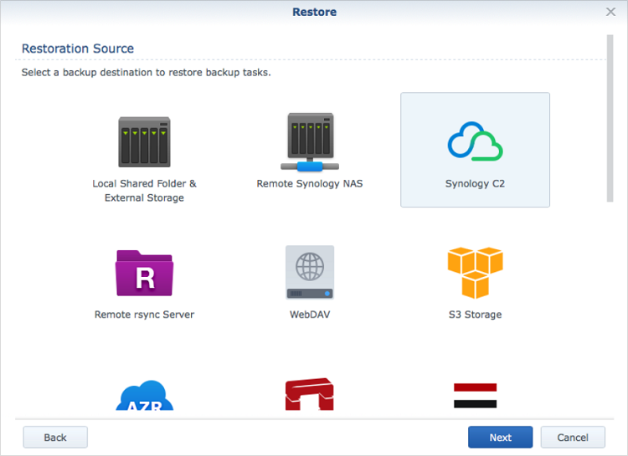This screenshot has height=456, width=628.
Task: Close the Restore dialog
Action: tap(610, 12)
